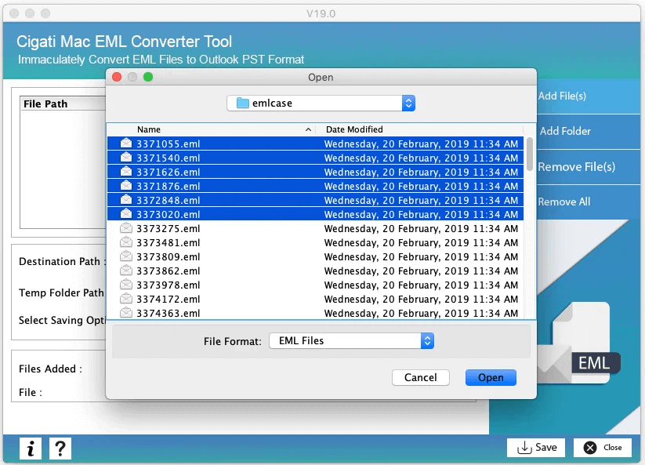Click the date modified of 3373481.eml
Viewport: 645px width, 465px height.
click(421, 243)
